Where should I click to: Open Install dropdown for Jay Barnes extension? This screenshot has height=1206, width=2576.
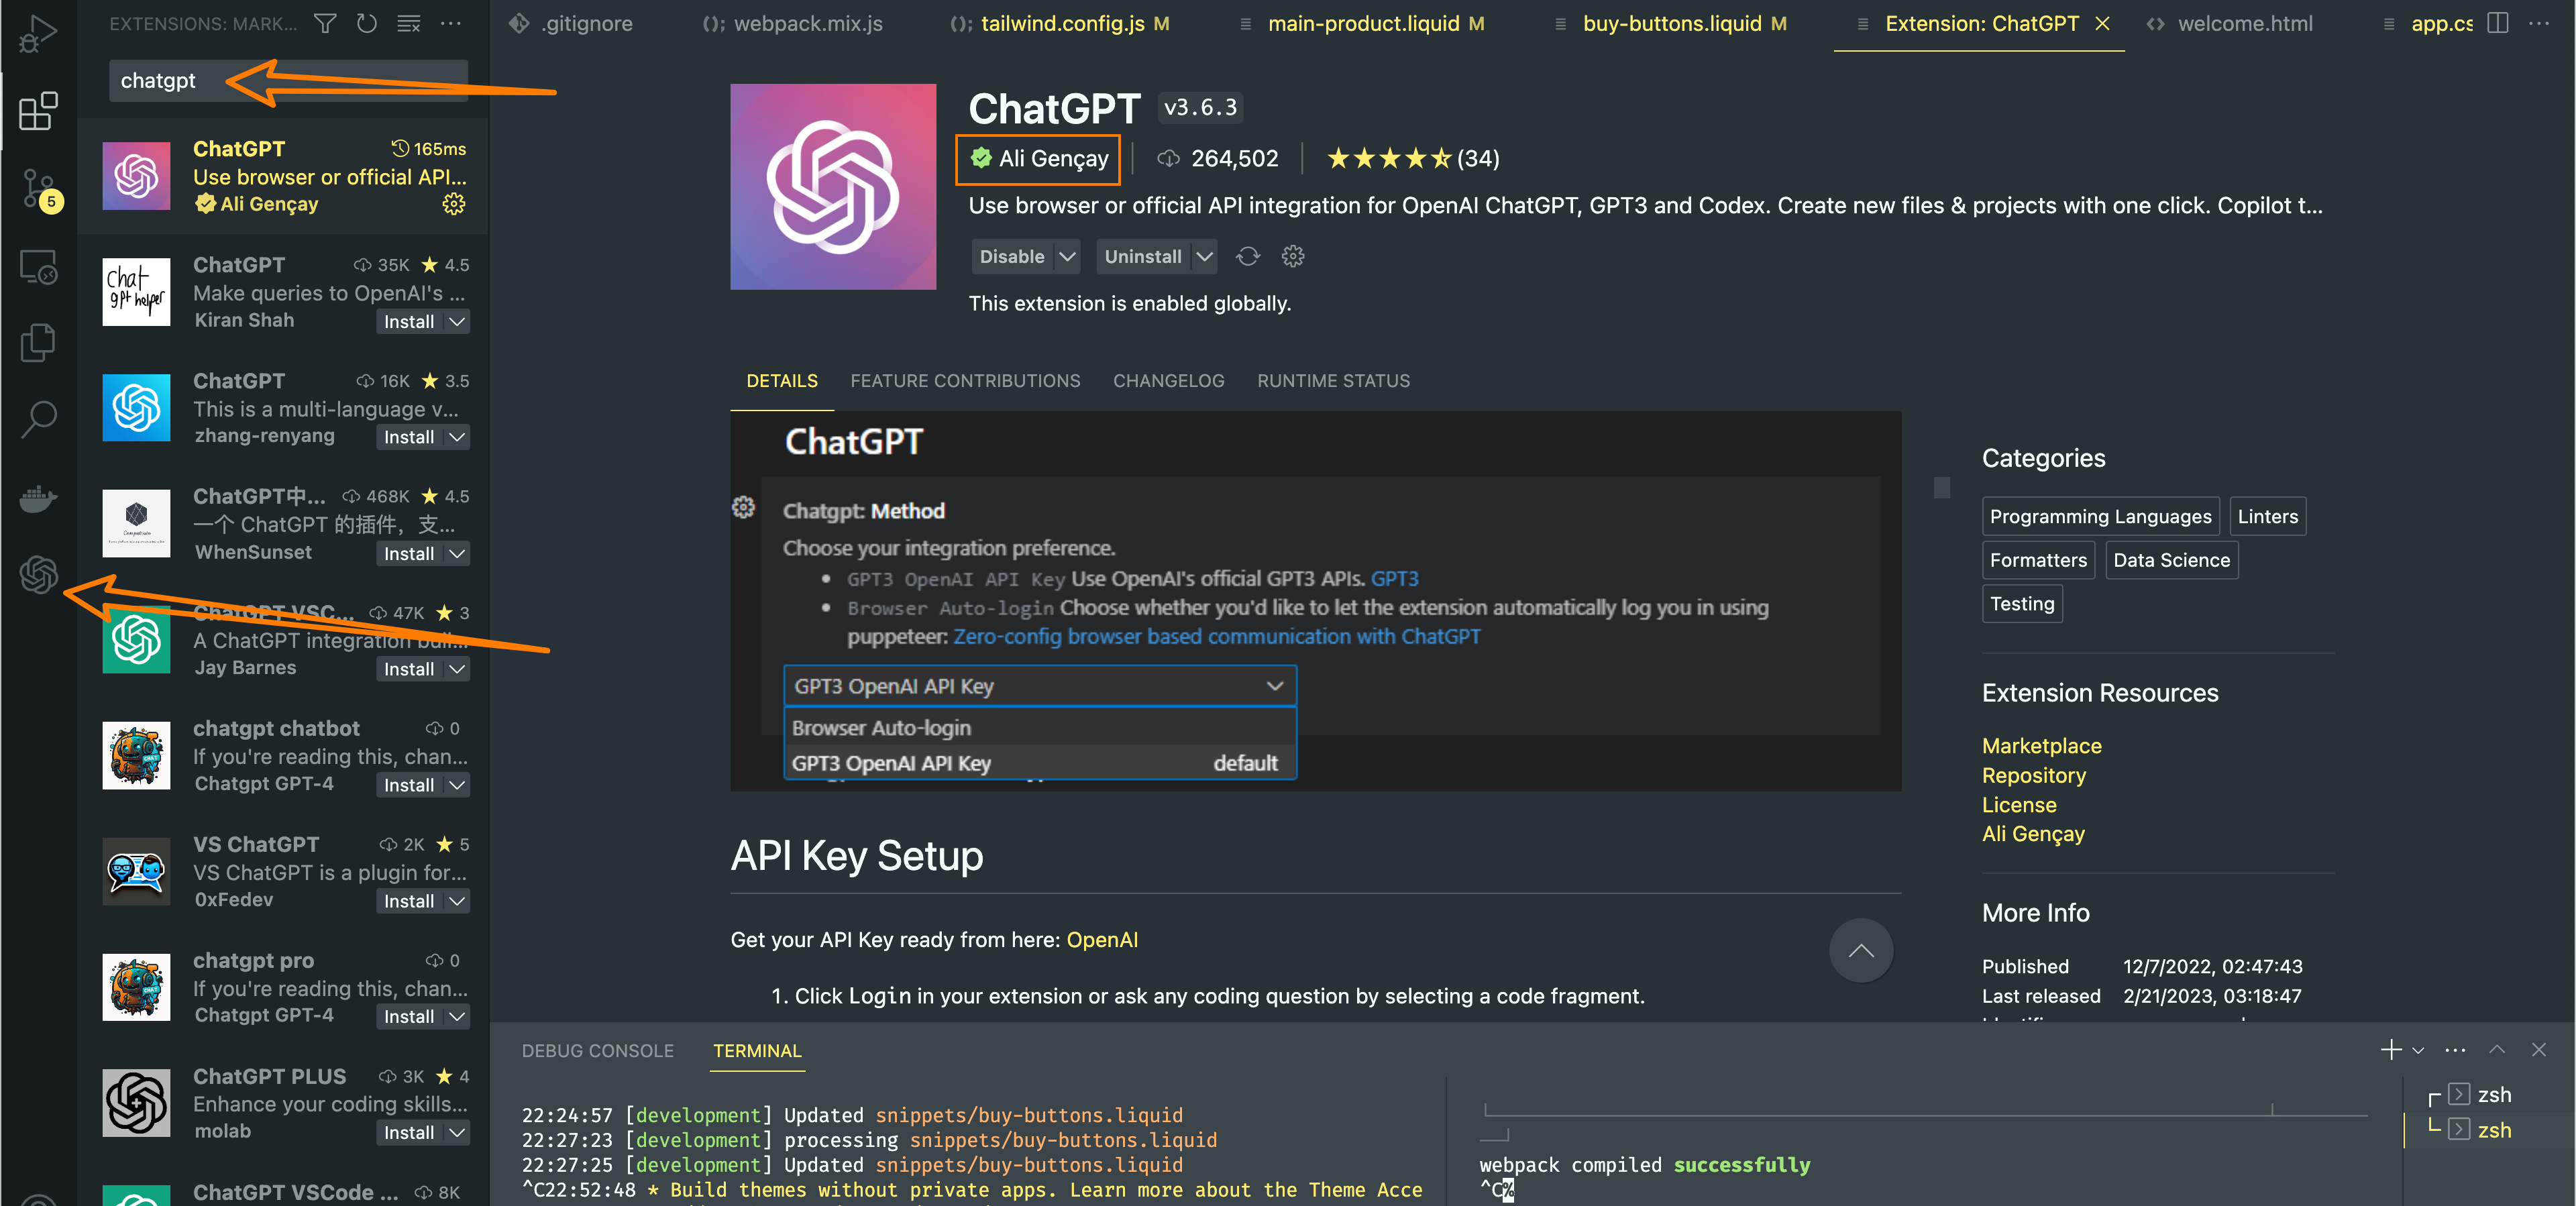(457, 669)
